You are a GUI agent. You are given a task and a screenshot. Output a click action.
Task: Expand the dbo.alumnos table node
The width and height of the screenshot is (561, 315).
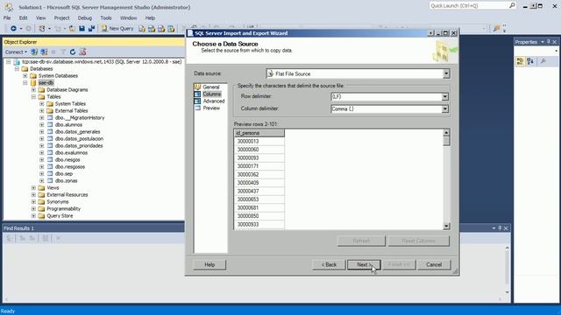tap(42, 124)
